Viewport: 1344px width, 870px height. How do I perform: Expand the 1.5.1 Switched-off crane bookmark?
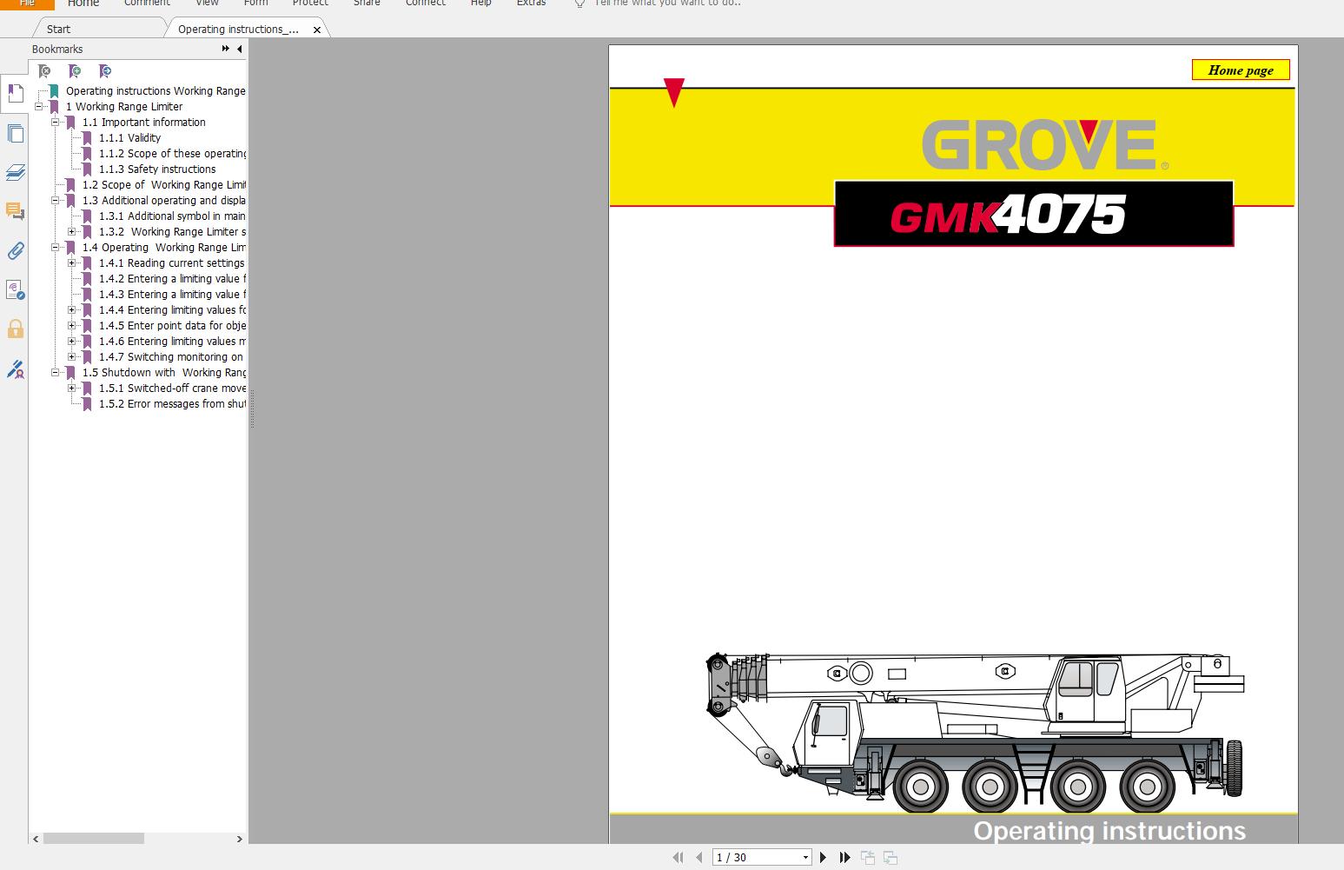pyautogui.click(x=72, y=389)
